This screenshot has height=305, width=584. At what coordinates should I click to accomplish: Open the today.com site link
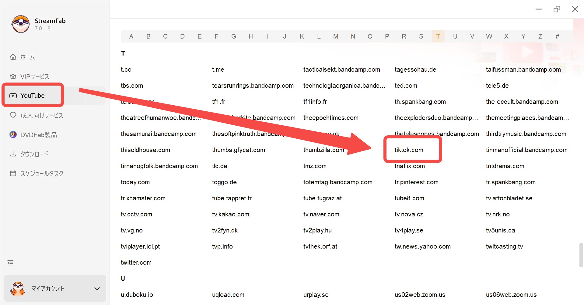coord(135,182)
